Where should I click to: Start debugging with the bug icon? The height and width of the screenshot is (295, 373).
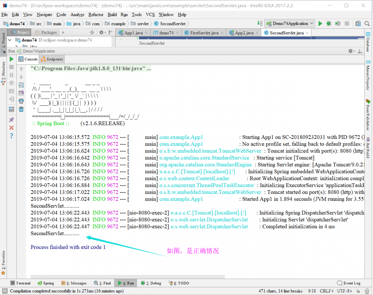pos(329,24)
